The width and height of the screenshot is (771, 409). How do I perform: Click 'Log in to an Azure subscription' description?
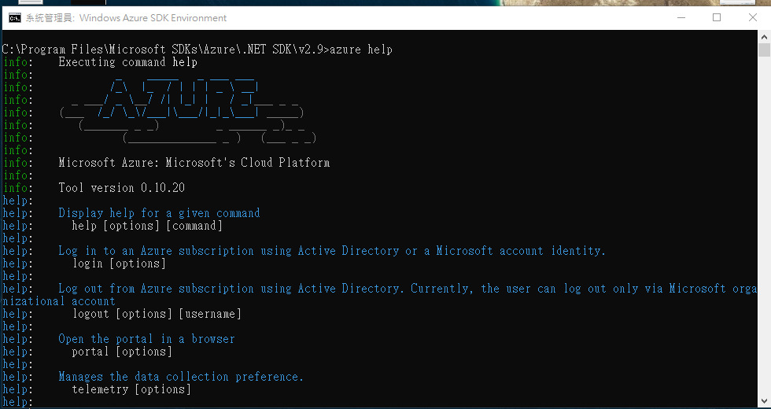pyautogui.click(x=332, y=251)
